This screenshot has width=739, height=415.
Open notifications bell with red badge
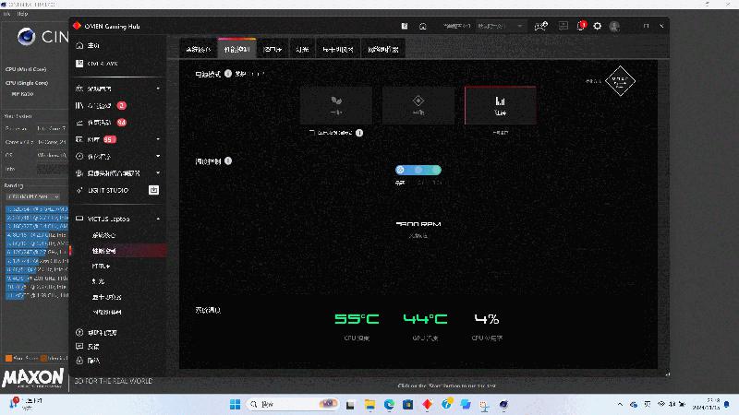581,27
